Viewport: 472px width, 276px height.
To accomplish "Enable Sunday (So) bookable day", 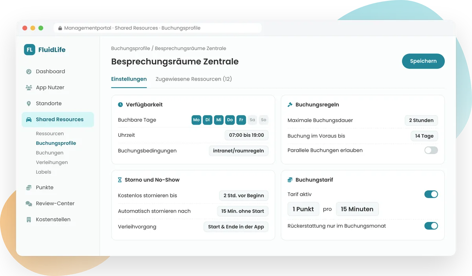I will (264, 120).
